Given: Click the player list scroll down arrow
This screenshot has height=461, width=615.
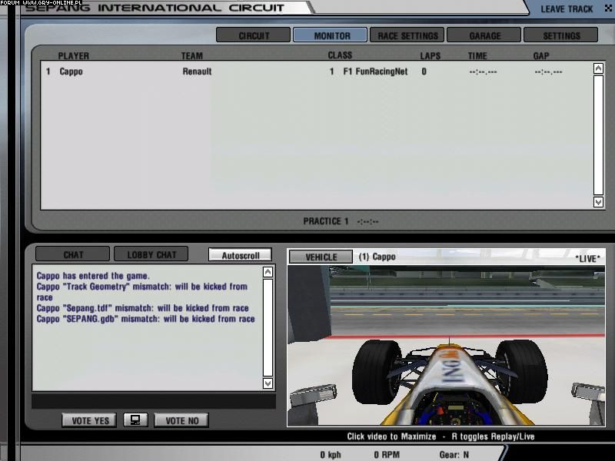Looking at the screenshot, I should coord(598,202).
